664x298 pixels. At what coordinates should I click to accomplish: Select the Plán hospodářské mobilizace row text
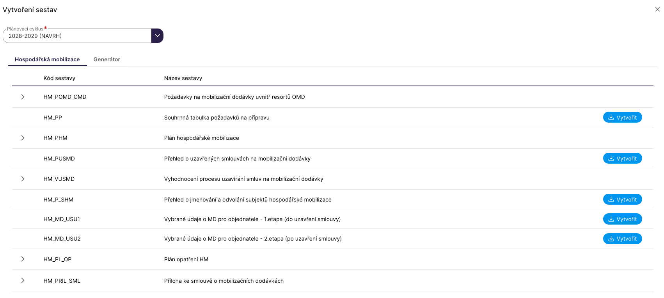pyautogui.click(x=201, y=138)
